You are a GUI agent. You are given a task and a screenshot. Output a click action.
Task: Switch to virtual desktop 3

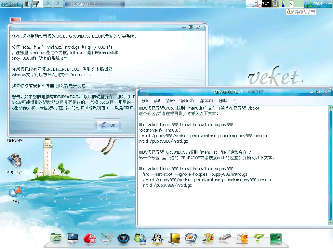pyautogui.click(x=58, y=4)
